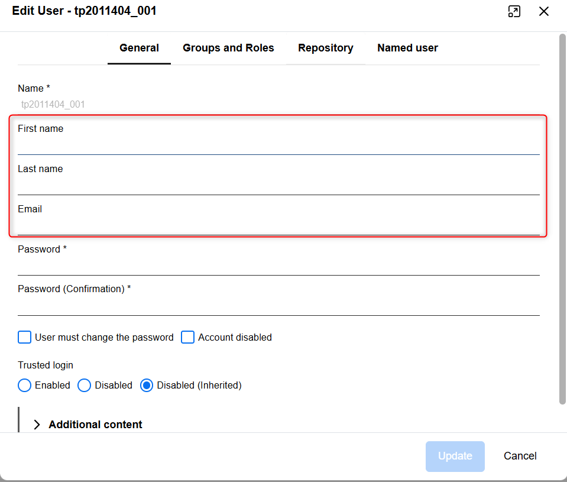Open the Groups and Roles tab
This screenshot has height=482, width=567.
(228, 48)
